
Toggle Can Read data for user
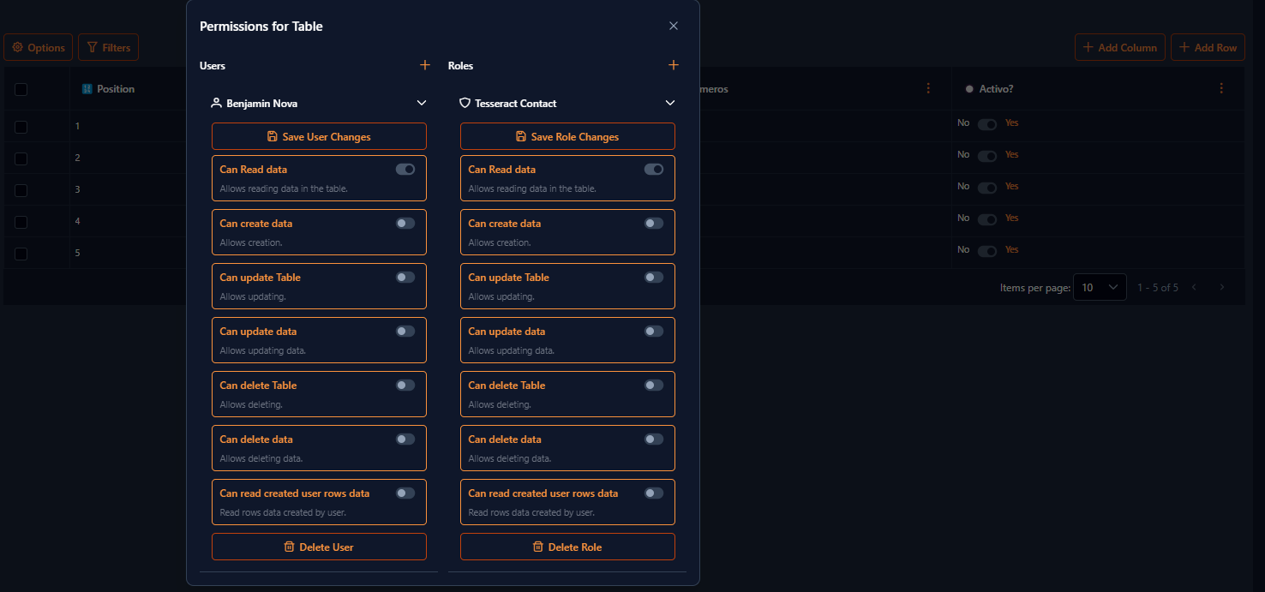(x=405, y=170)
